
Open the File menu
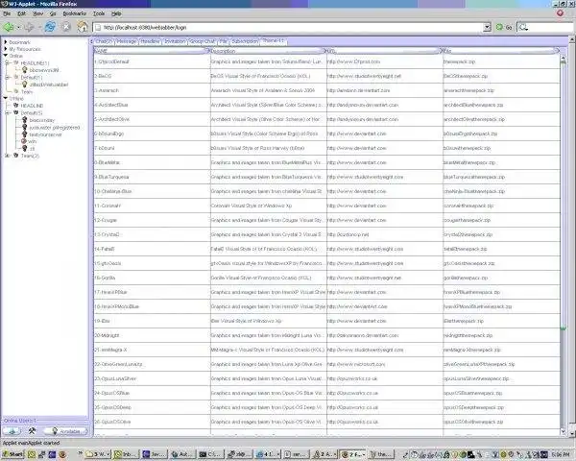(x=7, y=13)
